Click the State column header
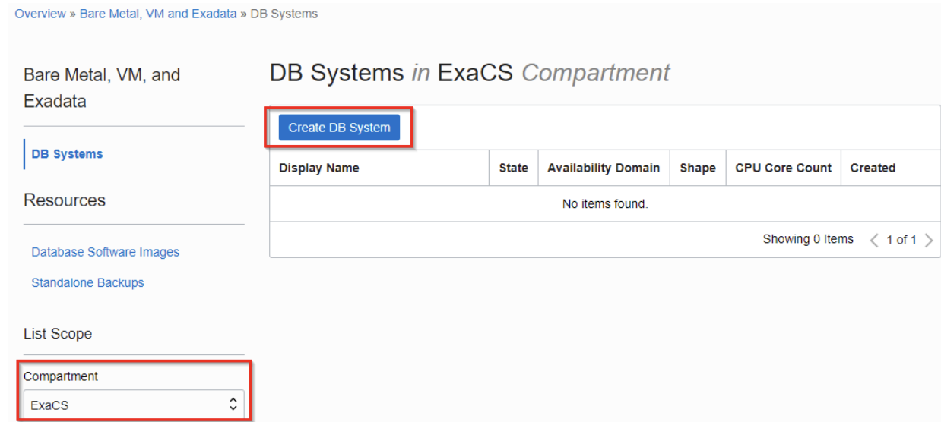 pyautogui.click(x=513, y=168)
